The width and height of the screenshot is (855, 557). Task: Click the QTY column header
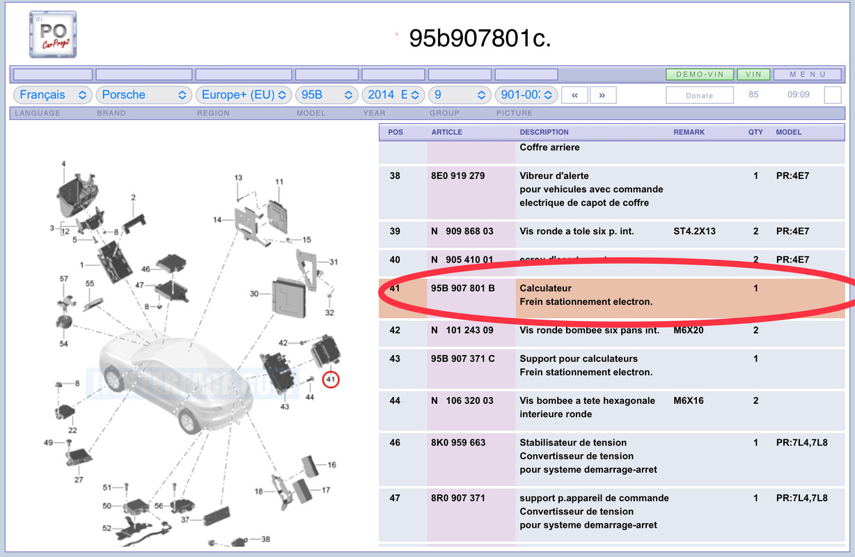pyautogui.click(x=756, y=132)
